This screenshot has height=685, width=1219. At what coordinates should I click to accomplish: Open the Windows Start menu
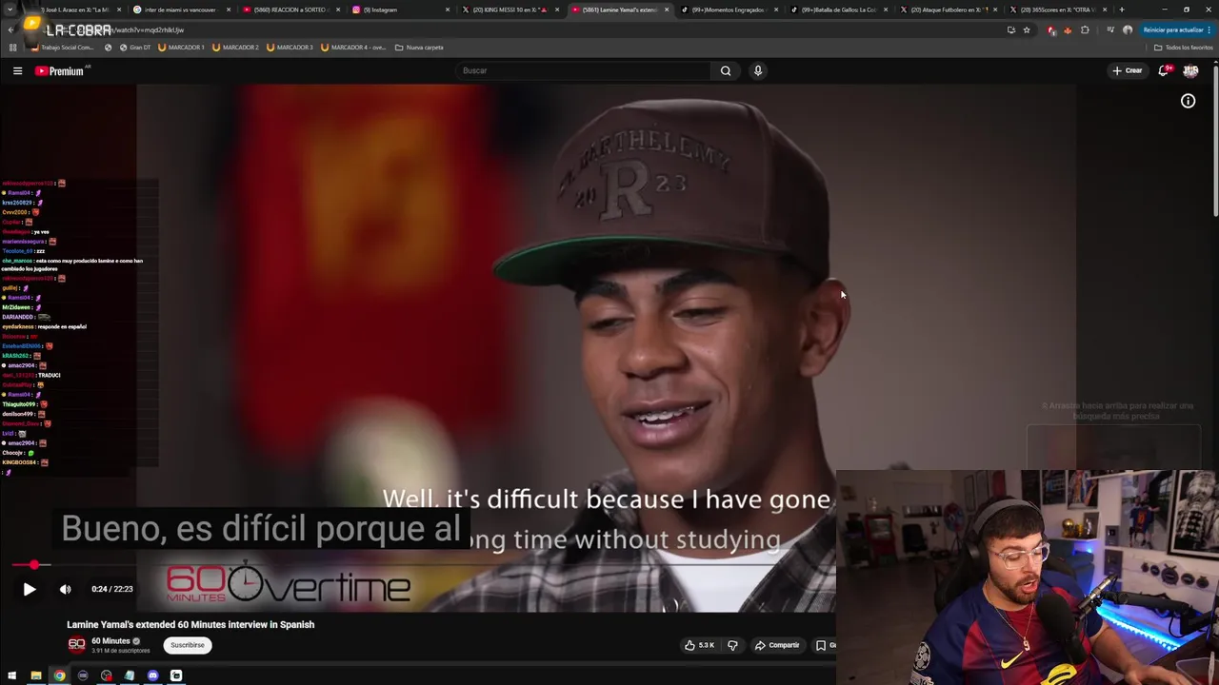12,675
